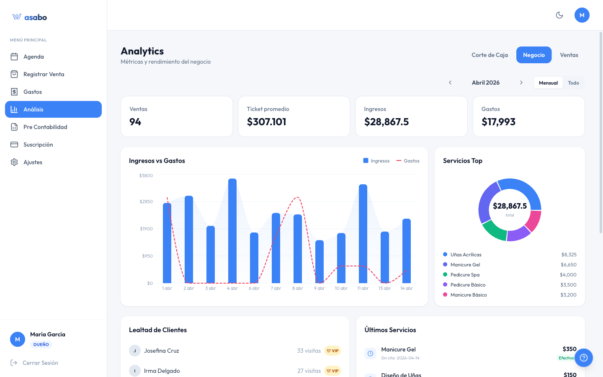
Task: Click the Registrar Venta bag icon
Action: click(x=14, y=74)
